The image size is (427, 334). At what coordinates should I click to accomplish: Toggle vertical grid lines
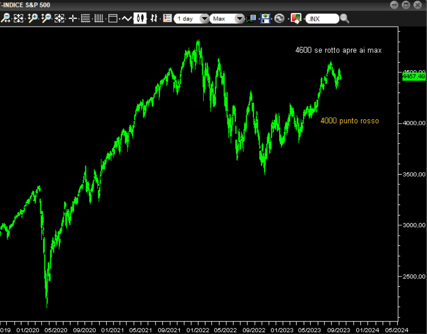tap(99, 18)
